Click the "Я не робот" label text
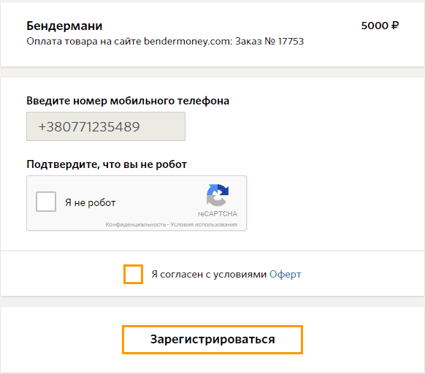 (91, 202)
